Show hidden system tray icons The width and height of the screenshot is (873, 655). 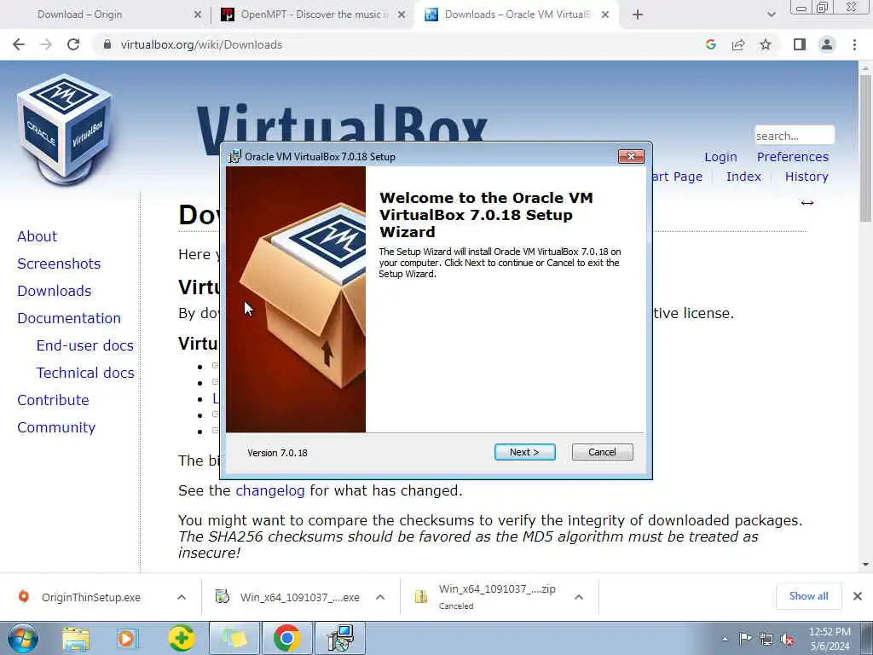(725, 640)
